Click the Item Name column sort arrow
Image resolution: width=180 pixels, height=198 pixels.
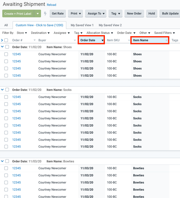pos(167,40)
